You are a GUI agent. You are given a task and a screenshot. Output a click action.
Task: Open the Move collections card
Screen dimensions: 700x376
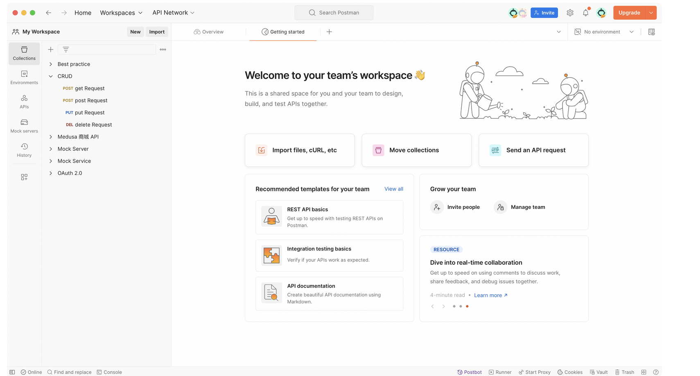click(x=417, y=150)
